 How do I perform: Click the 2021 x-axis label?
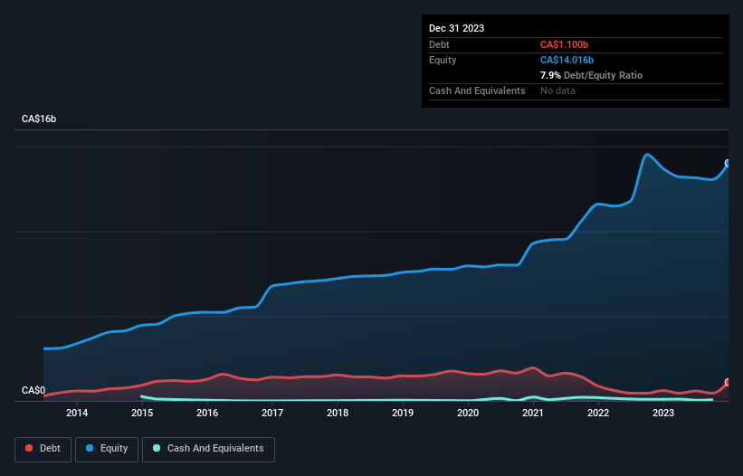pos(533,413)
